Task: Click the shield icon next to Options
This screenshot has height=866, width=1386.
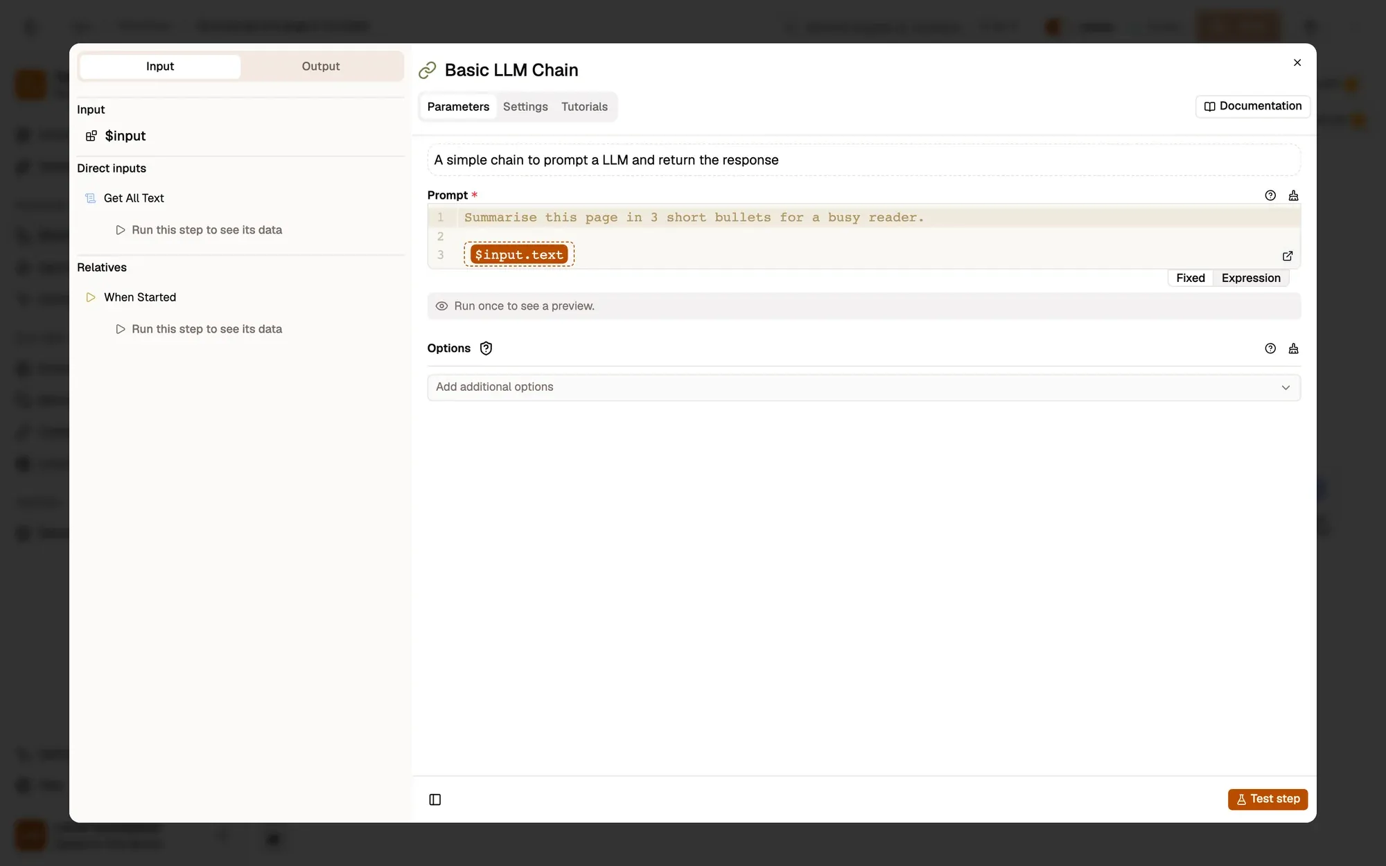Action: coord(486,348)
